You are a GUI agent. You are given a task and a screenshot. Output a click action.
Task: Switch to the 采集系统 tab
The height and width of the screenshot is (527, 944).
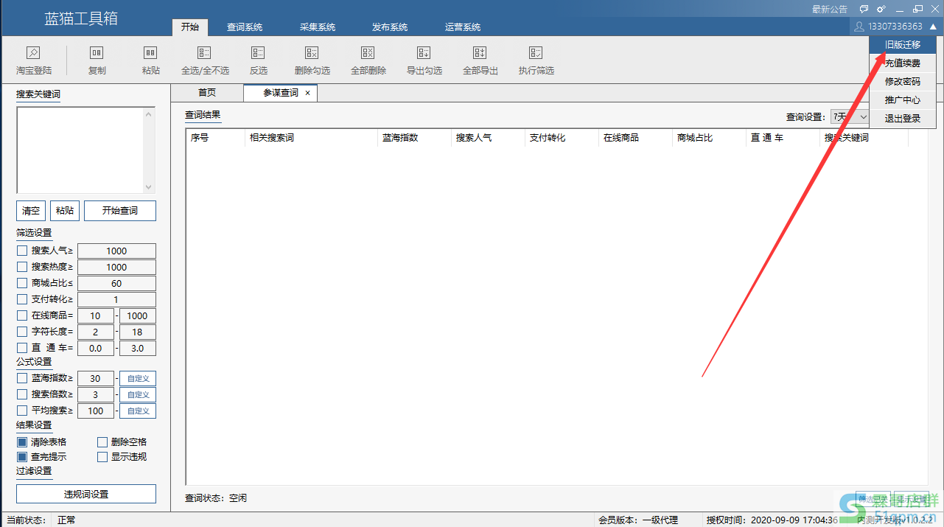317,27
